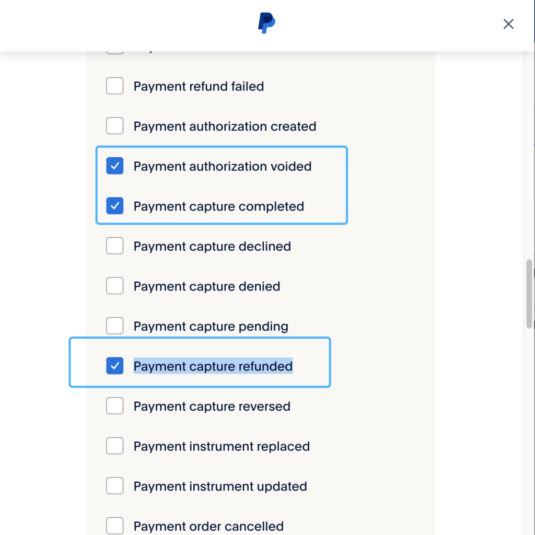Click the vertical scrollbar thumb
The height and width of the screenshot is (535, 535).
click(x=529, y=293)
